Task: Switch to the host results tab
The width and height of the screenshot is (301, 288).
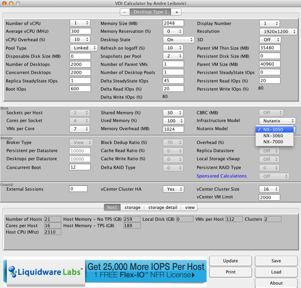Action: click(112, 207)
